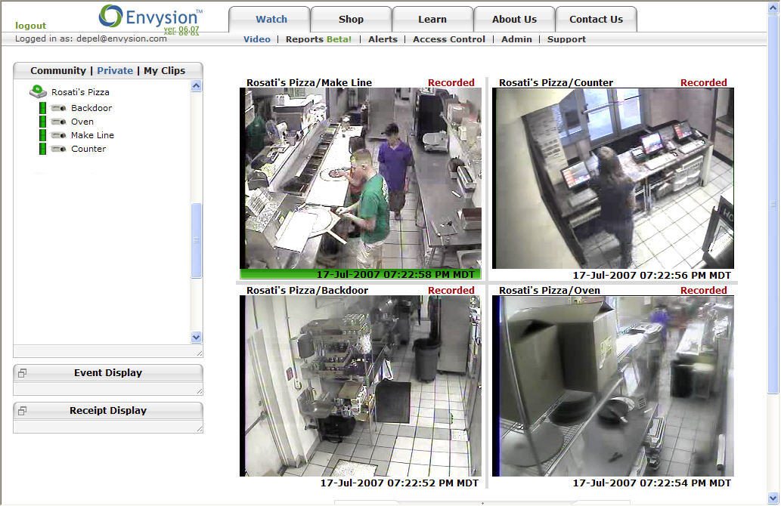Screen dimensions: 781x506
Task: Select the Rosati's Pizza tree node
Action: (80, 92)
